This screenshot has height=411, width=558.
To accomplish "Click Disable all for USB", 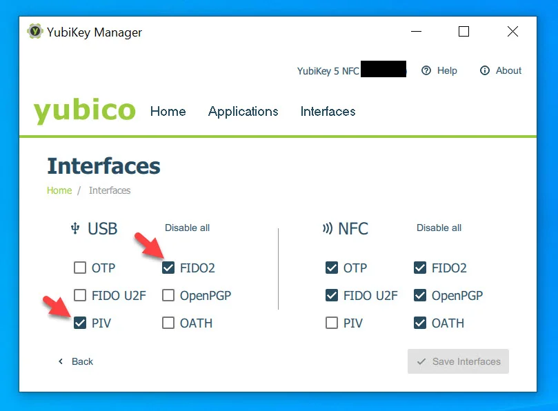I will click(187, 228).
